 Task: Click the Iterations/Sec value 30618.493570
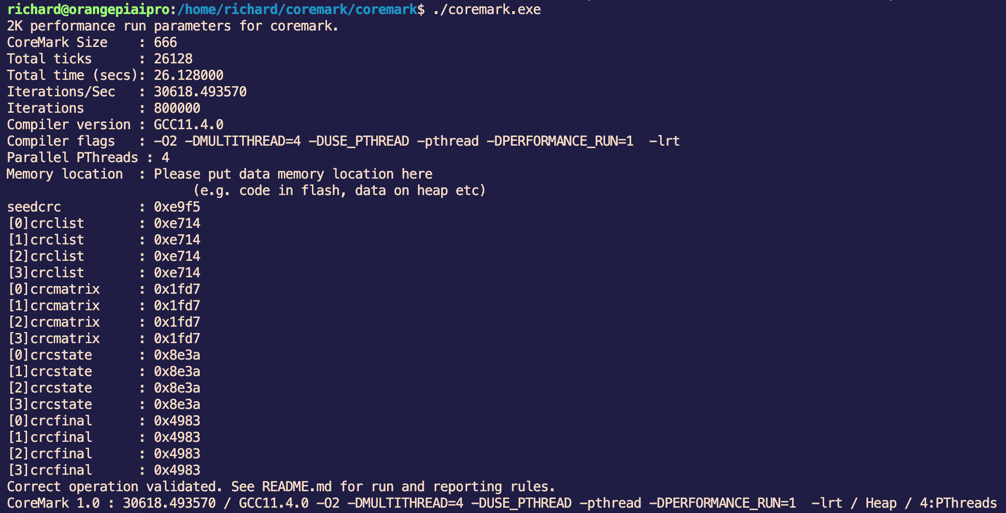coord(200,91)
